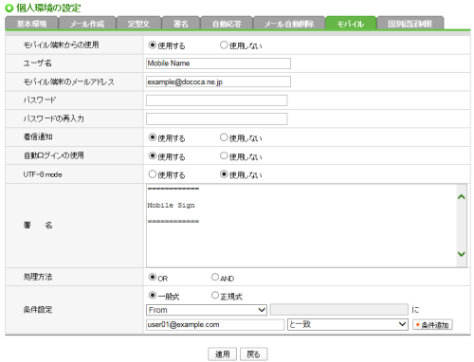Choose 正規式 condition type
Screen dimensions: 474x362
point(215,296)
